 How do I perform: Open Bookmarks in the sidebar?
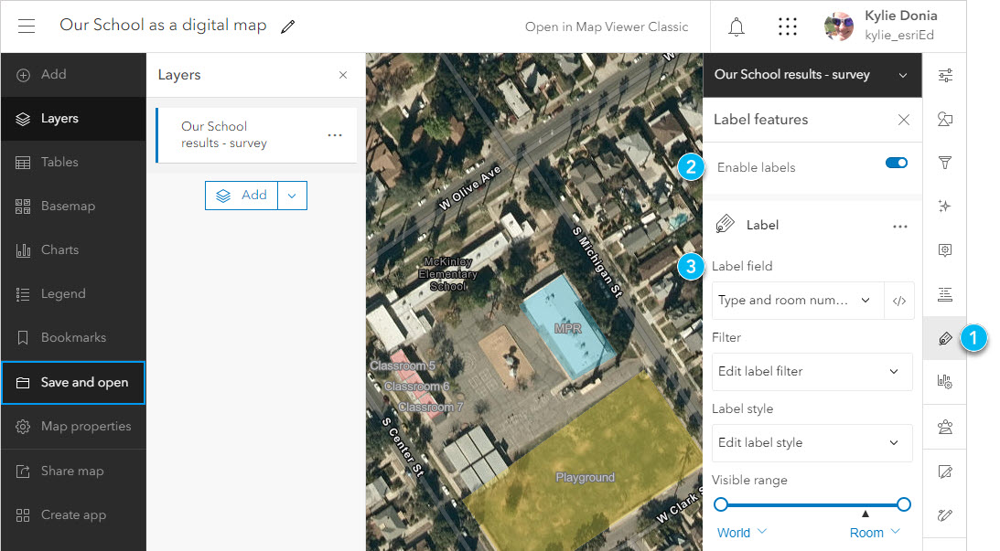click(73, 337)
